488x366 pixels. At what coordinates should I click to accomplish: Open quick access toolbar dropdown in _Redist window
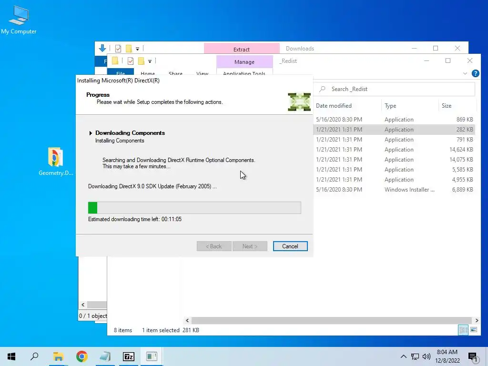tap(150, 61)
